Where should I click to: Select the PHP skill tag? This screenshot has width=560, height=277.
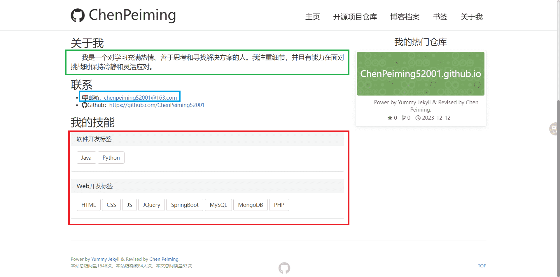[x=279, y=205]
